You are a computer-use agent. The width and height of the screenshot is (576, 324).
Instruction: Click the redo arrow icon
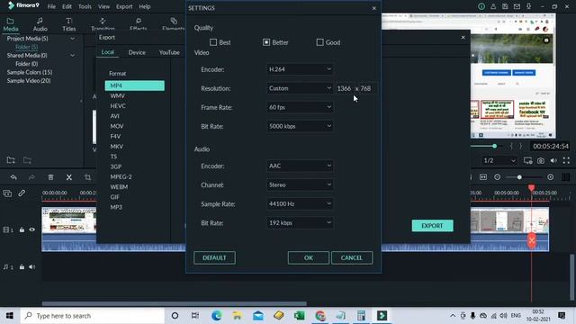(31, 177)
